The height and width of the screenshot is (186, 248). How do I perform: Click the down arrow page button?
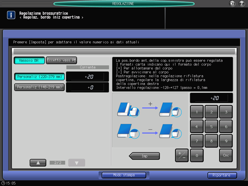point(77,163)
